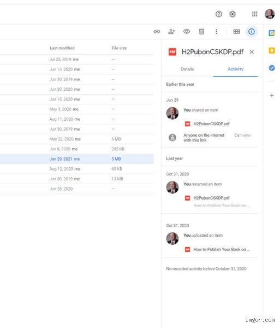Click the anyone-with-link person icon

pyautogui.click(x=172, y=138)
